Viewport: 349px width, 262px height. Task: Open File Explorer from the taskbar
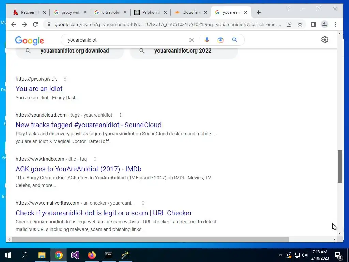coord(42,255)
